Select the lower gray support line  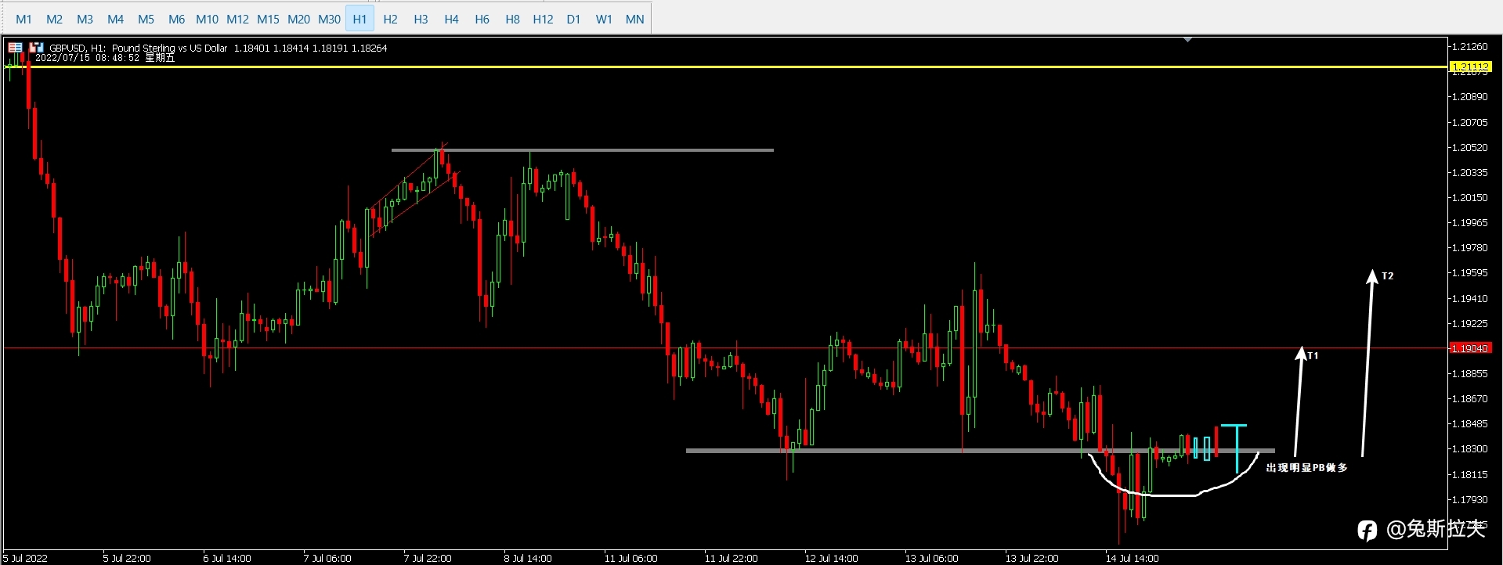point(980,451)
